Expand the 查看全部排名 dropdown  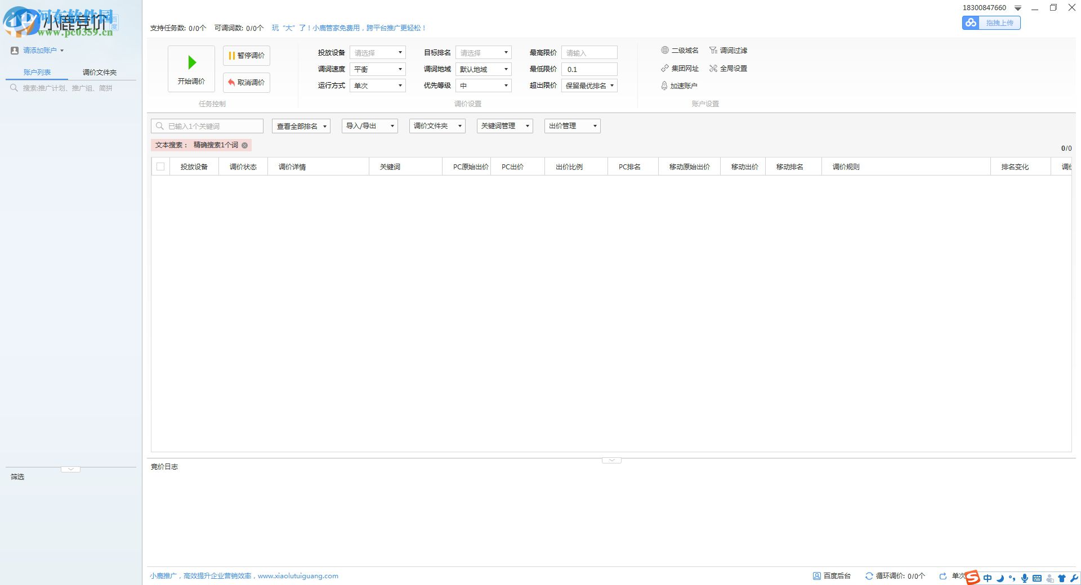pos(301,126)
